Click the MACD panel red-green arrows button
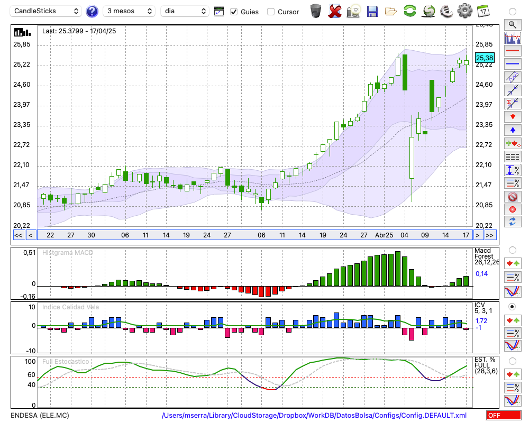This screenshot has width=529, height=423. [x=513, y=263]
